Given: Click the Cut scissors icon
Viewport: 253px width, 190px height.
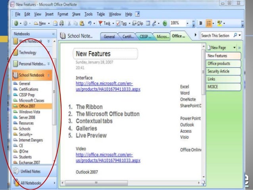Looking at the screenshot, I should [x=69, y=23].
